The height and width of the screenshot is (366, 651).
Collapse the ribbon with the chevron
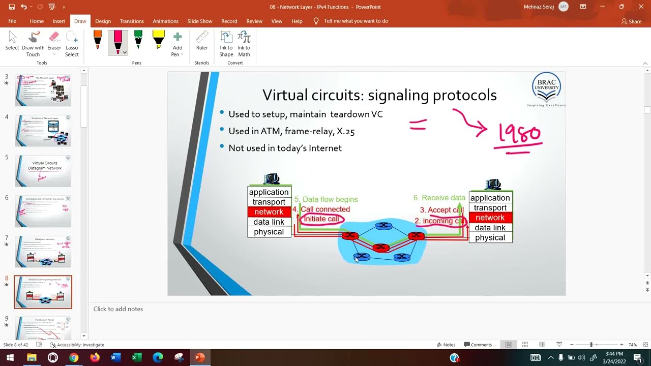[x=645, y=63]
